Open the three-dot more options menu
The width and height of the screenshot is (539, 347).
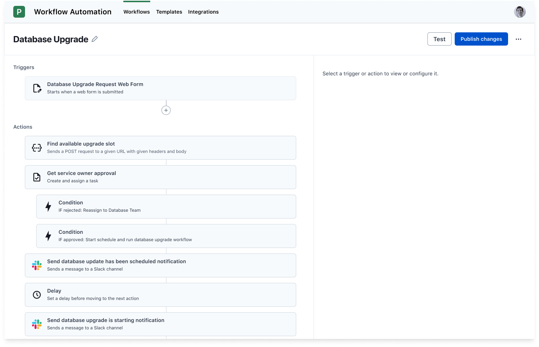click(x=518, y=39)
